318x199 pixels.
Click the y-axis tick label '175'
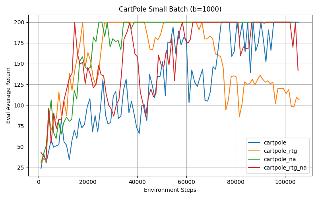tap(19, 43)
